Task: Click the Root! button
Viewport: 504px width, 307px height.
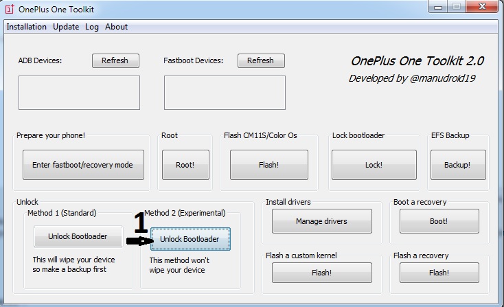Action: [185, 165]
